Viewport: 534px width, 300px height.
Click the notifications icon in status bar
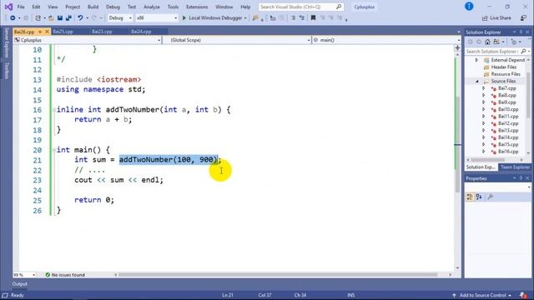[523, 295]
